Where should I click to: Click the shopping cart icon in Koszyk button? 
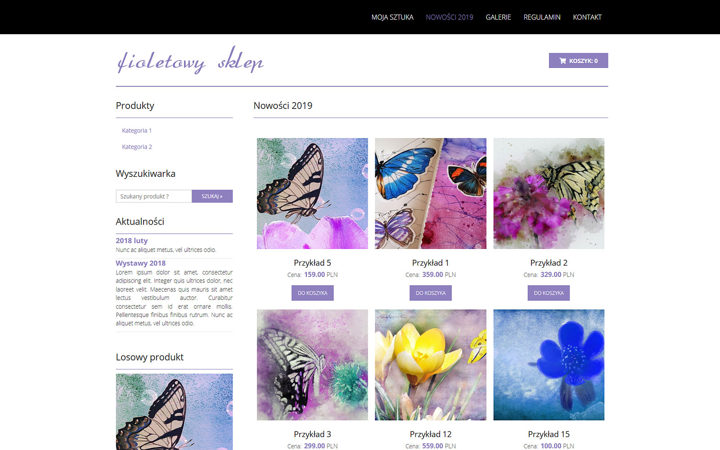[x=562, y=61]
